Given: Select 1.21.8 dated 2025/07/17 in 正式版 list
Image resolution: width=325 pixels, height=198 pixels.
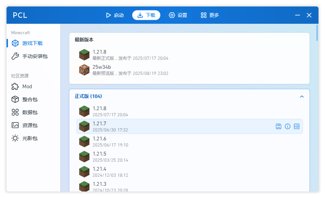Looking at the screenshot, I should point(190,111).
